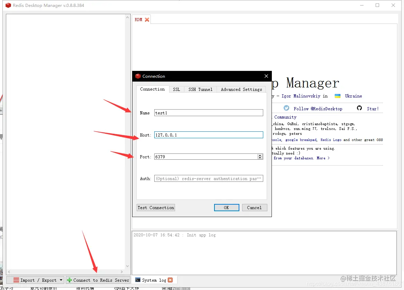Decrease the Port value with down arrow
Image resolution: width=404 pixels, height=290 pixels.
(x=260, y=158)
